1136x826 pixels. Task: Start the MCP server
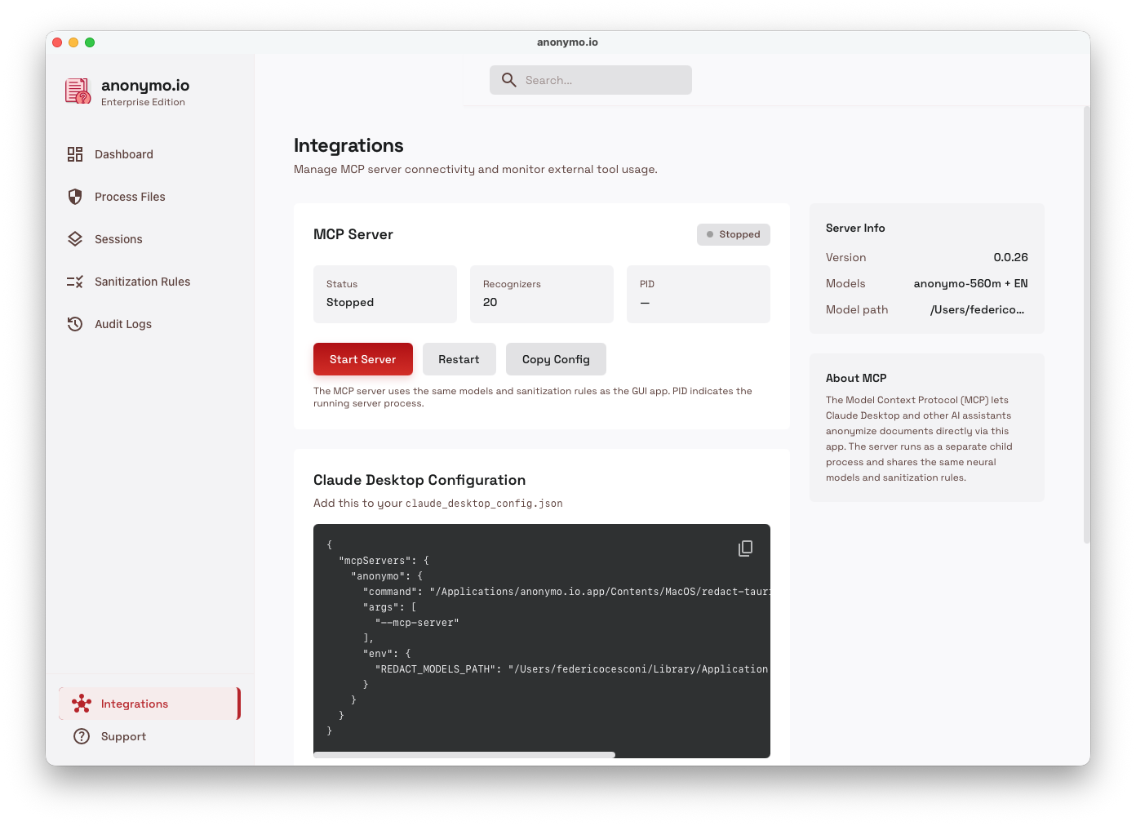click(363, 359)
